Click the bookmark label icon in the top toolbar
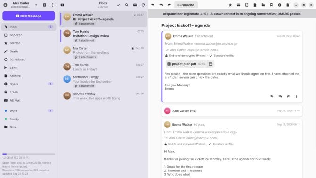This screenshot has height=178, width=316. click(271, 5)
